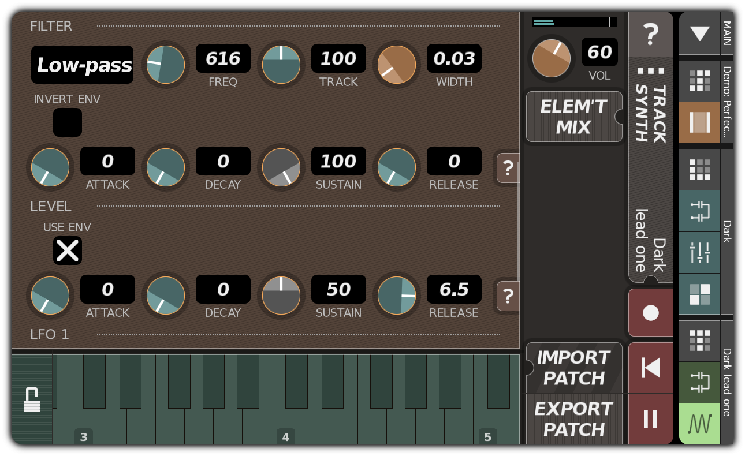Image resolution: width=745 pixels, height=456 pixels.
Task: Click the mixer sliders icon on the Dark track
Action: 699,252
